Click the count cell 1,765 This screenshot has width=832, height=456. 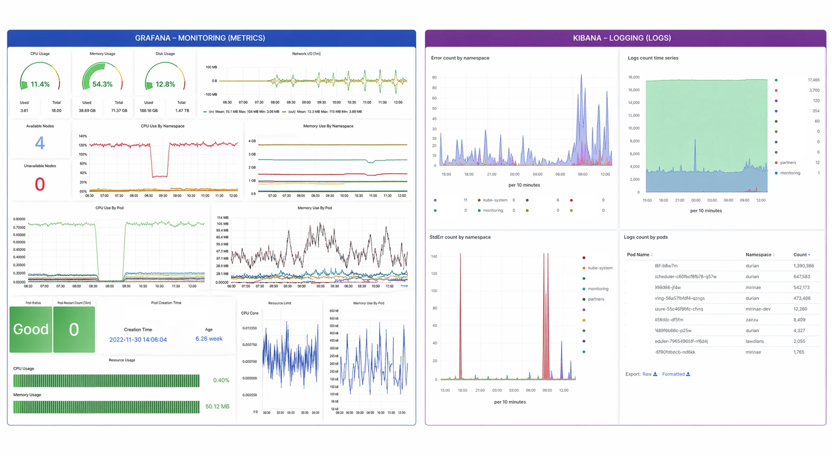(799, 352)
